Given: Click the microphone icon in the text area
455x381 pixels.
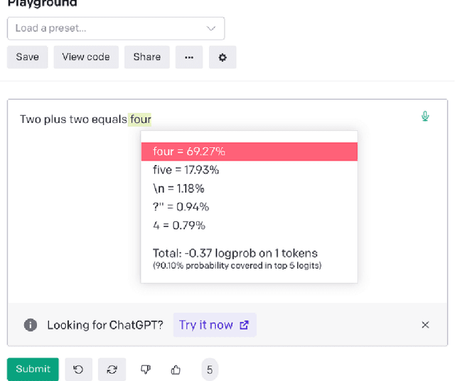Looking at the screenshot, I should (425, 116).
